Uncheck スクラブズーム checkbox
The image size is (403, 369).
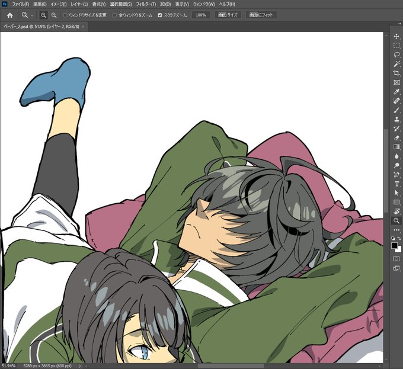[160, 15]
